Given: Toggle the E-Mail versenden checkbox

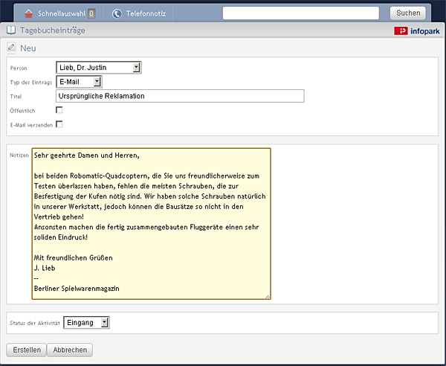Looking at the screenshot, I should click(59, 124).
